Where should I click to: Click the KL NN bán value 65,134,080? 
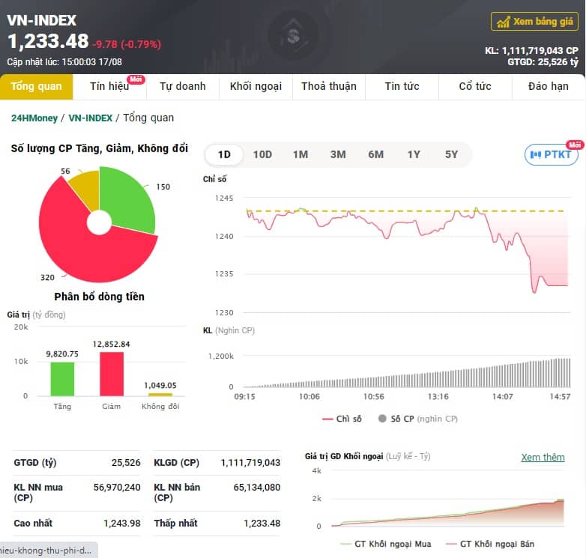click(x=257, y=488)
